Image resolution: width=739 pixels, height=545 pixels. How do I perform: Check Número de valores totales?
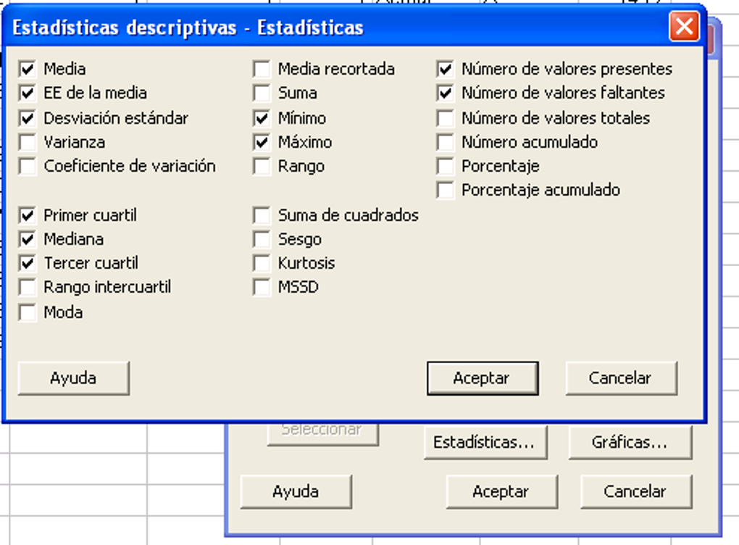pyautogui.click(x=446, y=118)
